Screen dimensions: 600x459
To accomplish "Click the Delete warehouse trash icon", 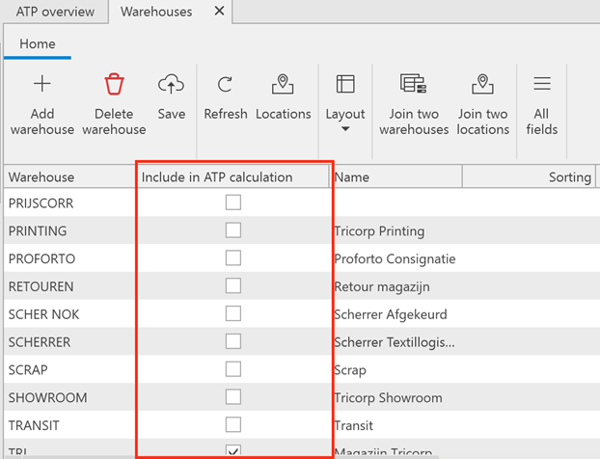I will point(114,85).
